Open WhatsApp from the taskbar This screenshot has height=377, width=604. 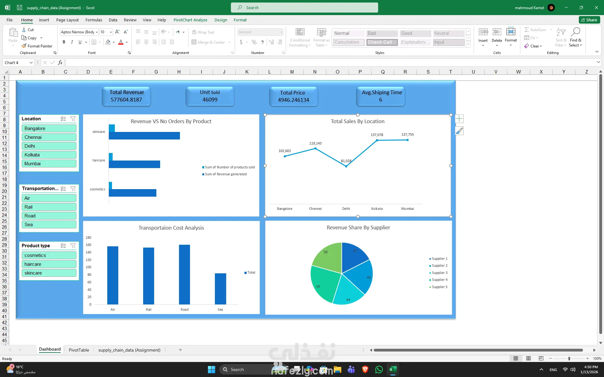(379, 369)
